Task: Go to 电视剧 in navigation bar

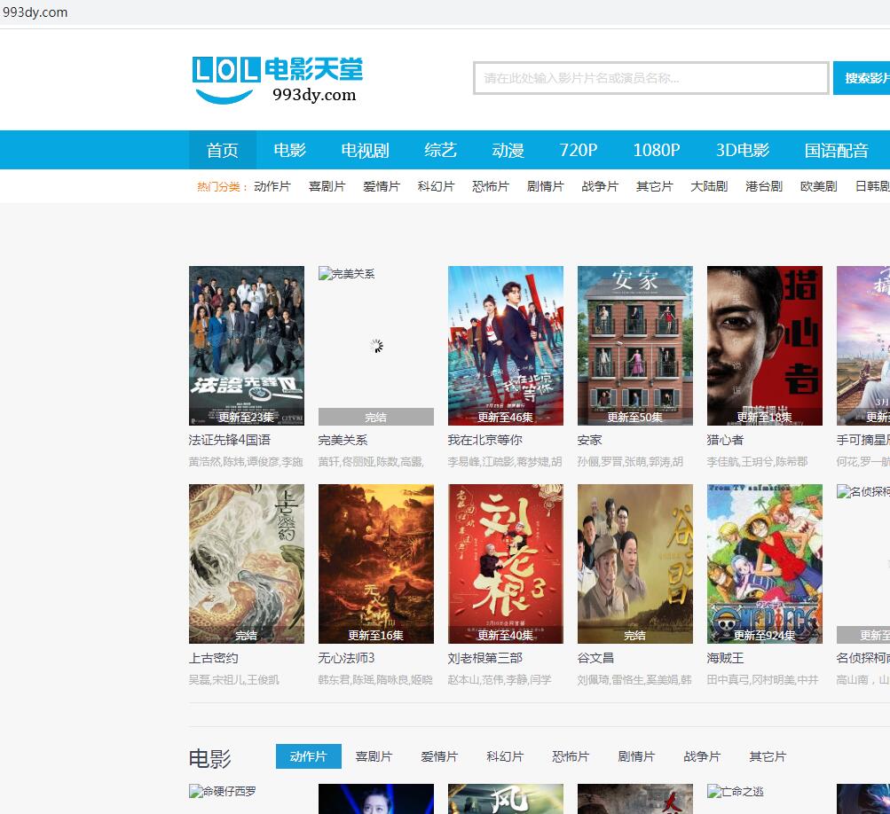Action: click(x=365, y=150)
